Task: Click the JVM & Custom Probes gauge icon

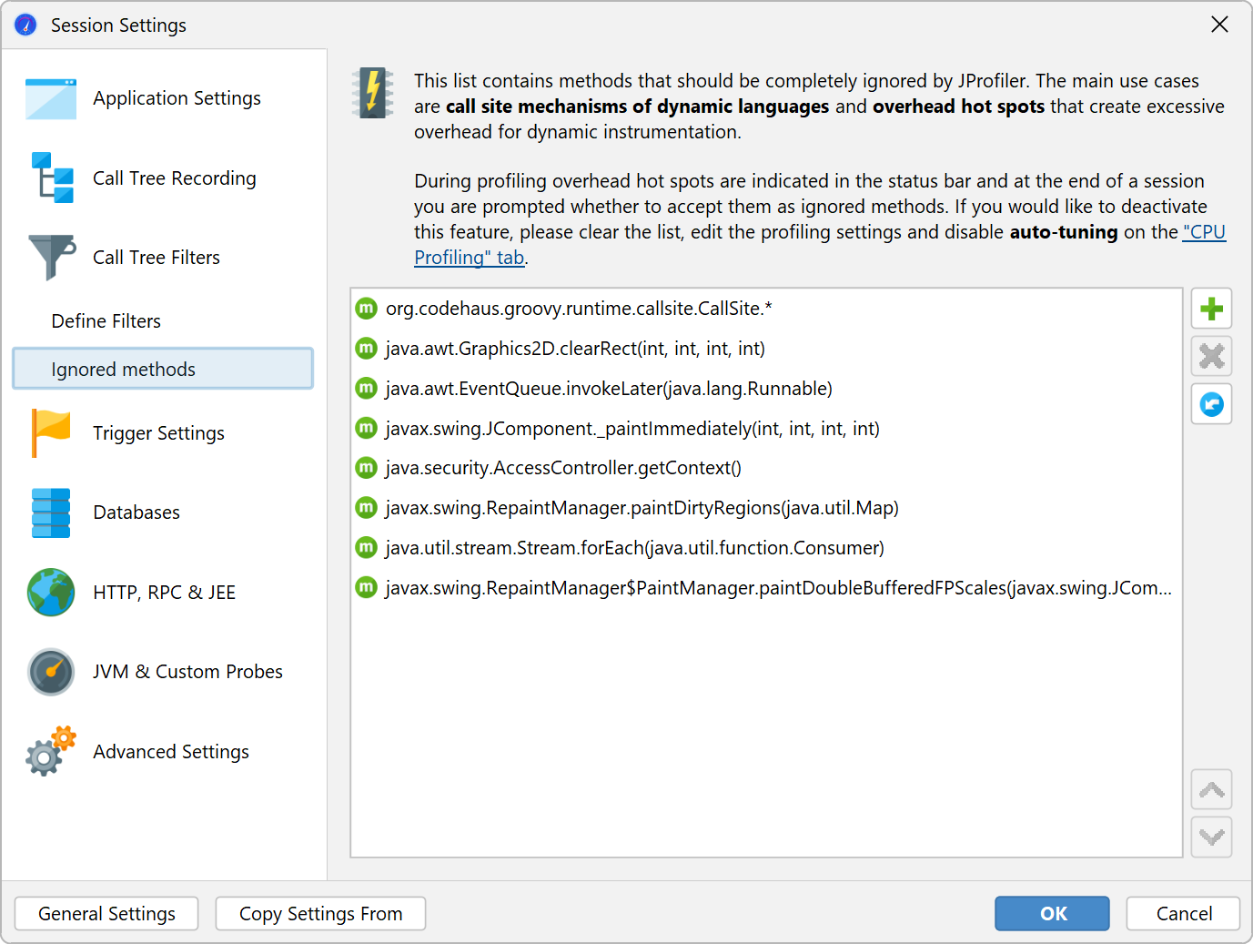Action: [x=51, y=672]
